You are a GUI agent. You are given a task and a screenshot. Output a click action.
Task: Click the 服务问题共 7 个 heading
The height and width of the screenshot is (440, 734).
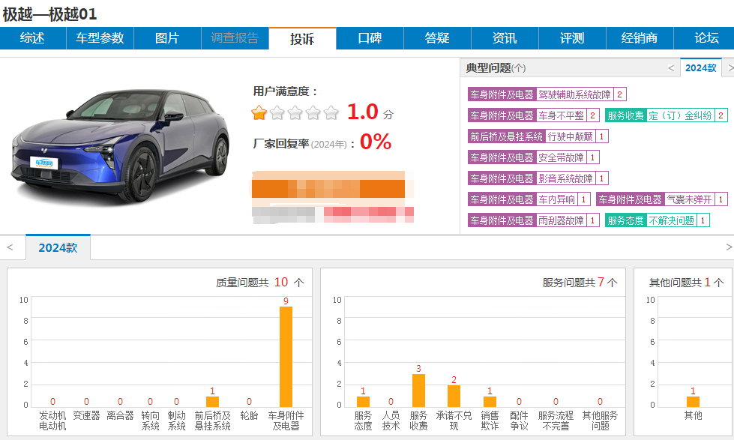[x=580, y=283]
